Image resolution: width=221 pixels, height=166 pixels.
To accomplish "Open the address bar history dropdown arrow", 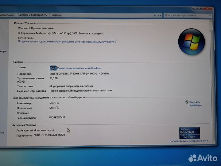I will (x=155, y=16).
